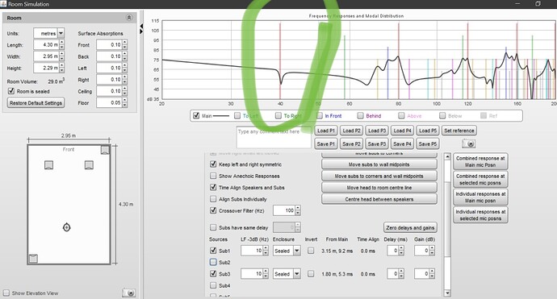Image resolution: width=557 pixels, height=299 pixels.
Task: Enable the Sub2 source checkbox
Action: coord(213,262)
